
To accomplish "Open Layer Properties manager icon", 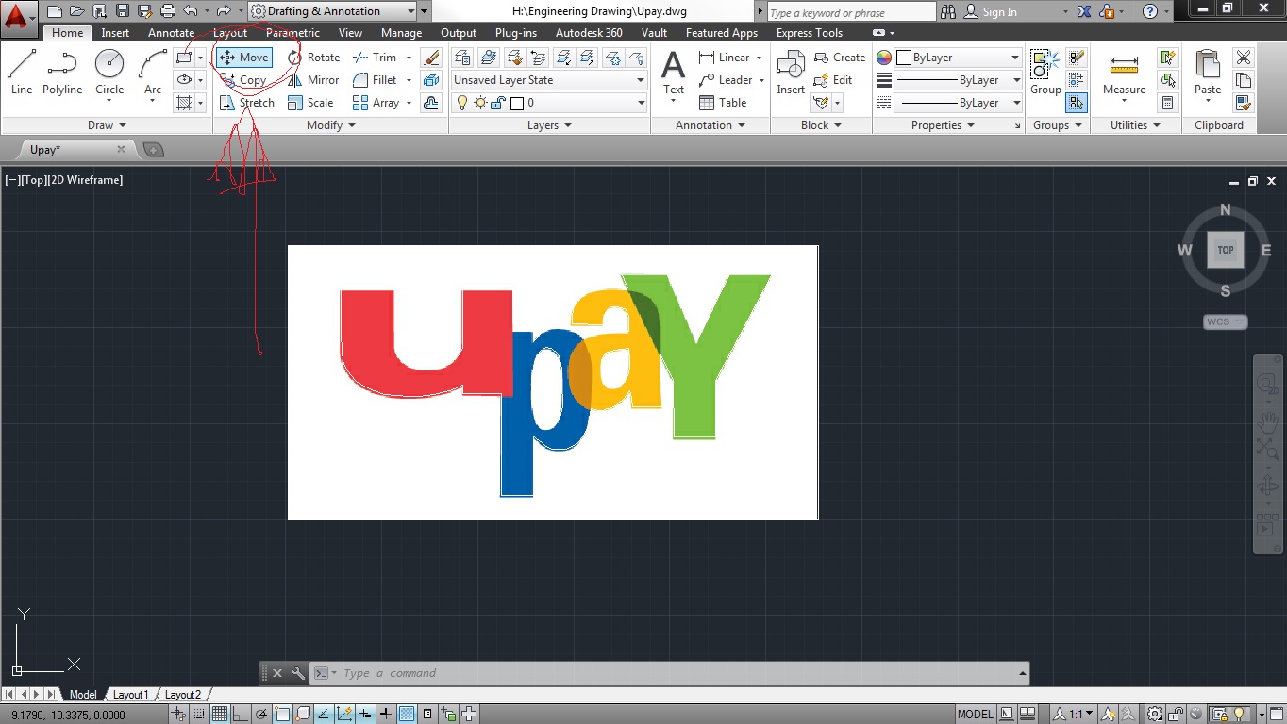I will 462,58.
